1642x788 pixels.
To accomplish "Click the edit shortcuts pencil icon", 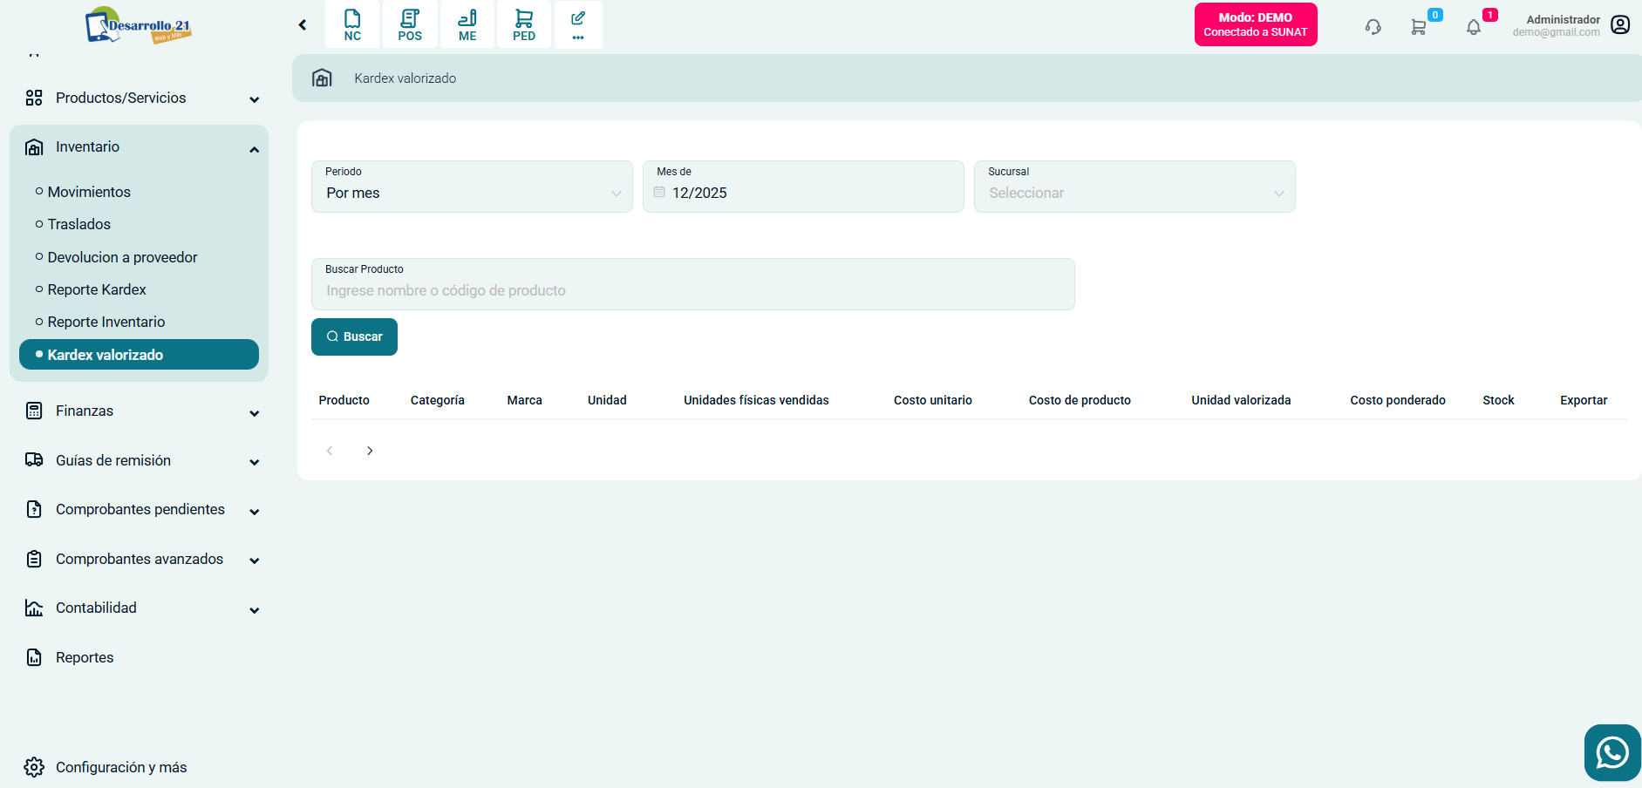I will point(578,24).
